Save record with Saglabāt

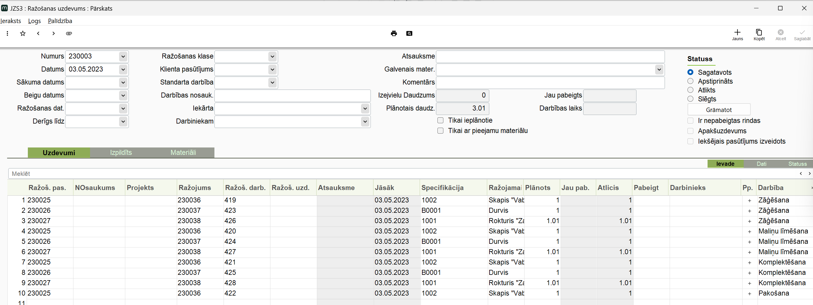coord(802,35)
